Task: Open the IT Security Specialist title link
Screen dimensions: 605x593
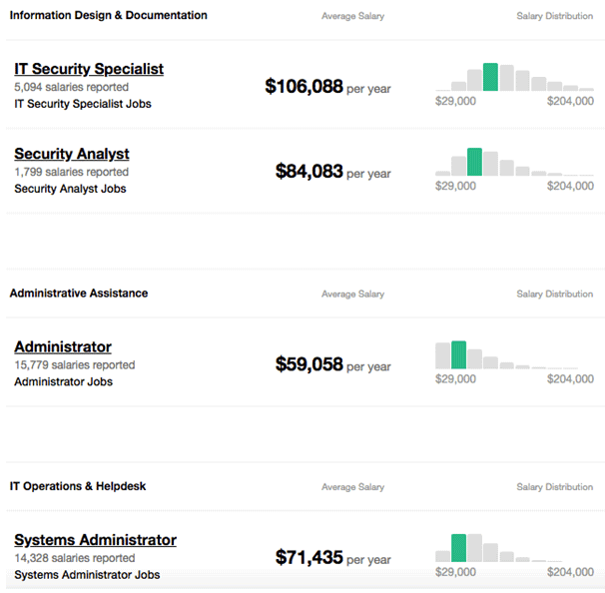Action: tap(89, 69)
